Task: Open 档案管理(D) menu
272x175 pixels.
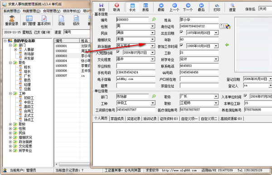Action: tap(32, 11)
